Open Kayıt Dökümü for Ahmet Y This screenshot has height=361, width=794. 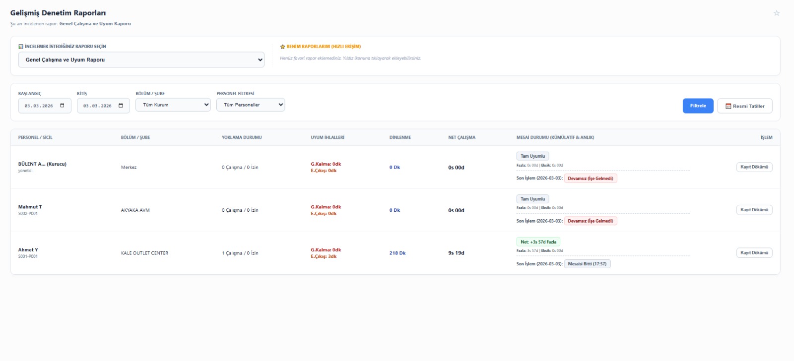[754, 253]
